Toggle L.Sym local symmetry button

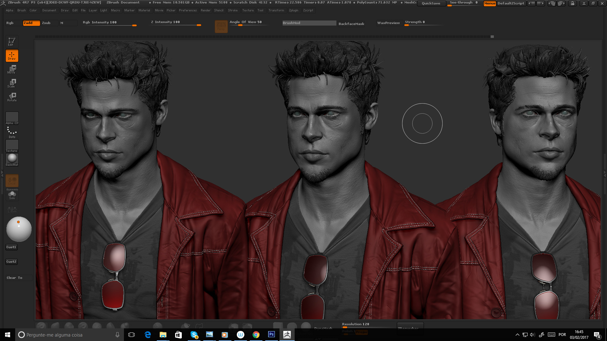pos(12,209)
